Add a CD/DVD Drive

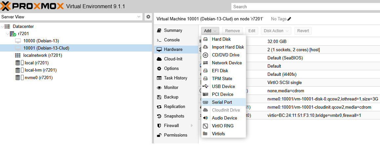point(225,55)
